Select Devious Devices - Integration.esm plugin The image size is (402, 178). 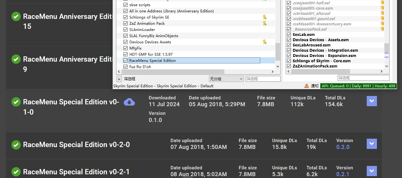325,50
